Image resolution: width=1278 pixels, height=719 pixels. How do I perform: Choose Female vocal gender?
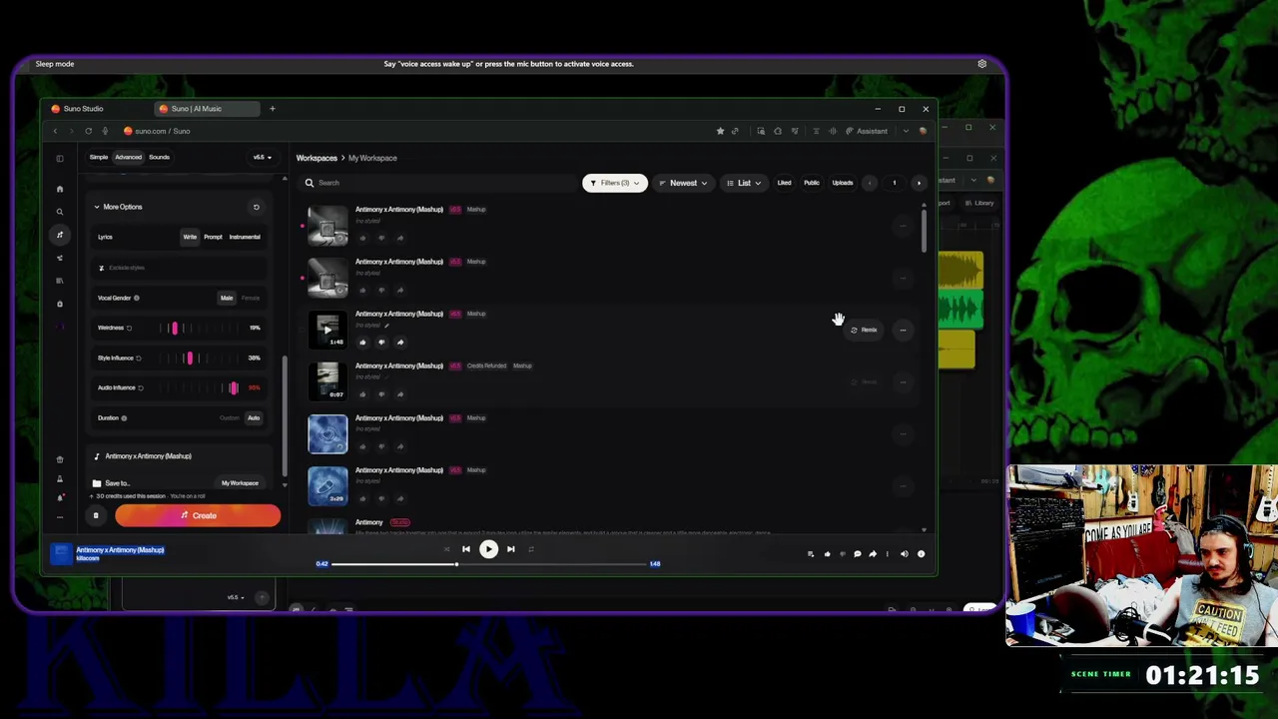point(251,298)
